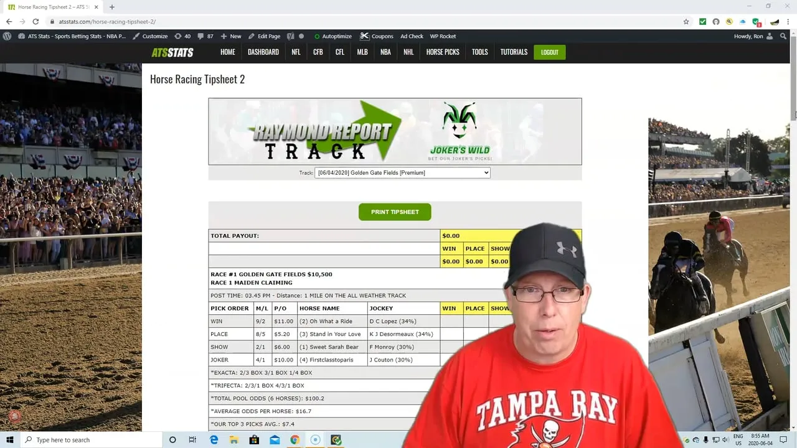Open Cortana circle on taskbar
Viewport: 797px width, 448px height.
172,440
